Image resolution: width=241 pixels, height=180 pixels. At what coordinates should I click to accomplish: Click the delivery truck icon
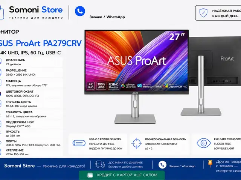click(100, 165)
